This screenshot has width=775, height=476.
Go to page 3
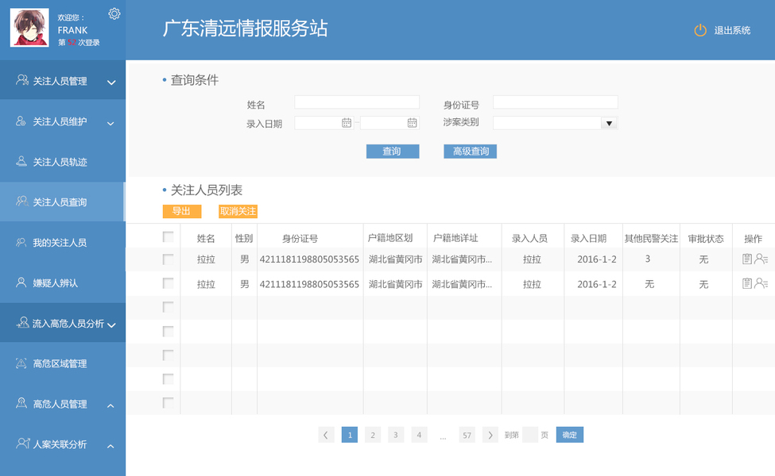396,435
